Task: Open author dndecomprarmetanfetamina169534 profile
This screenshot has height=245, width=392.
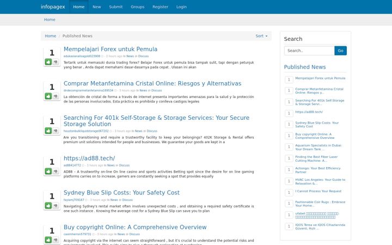Action: point(88,90)
